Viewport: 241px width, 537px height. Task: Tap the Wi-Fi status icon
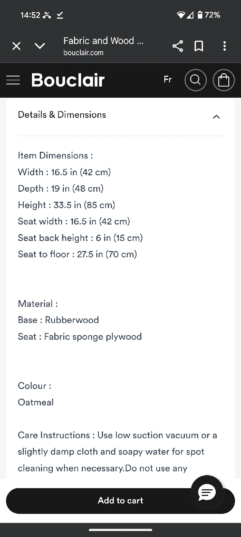(181, 15)
